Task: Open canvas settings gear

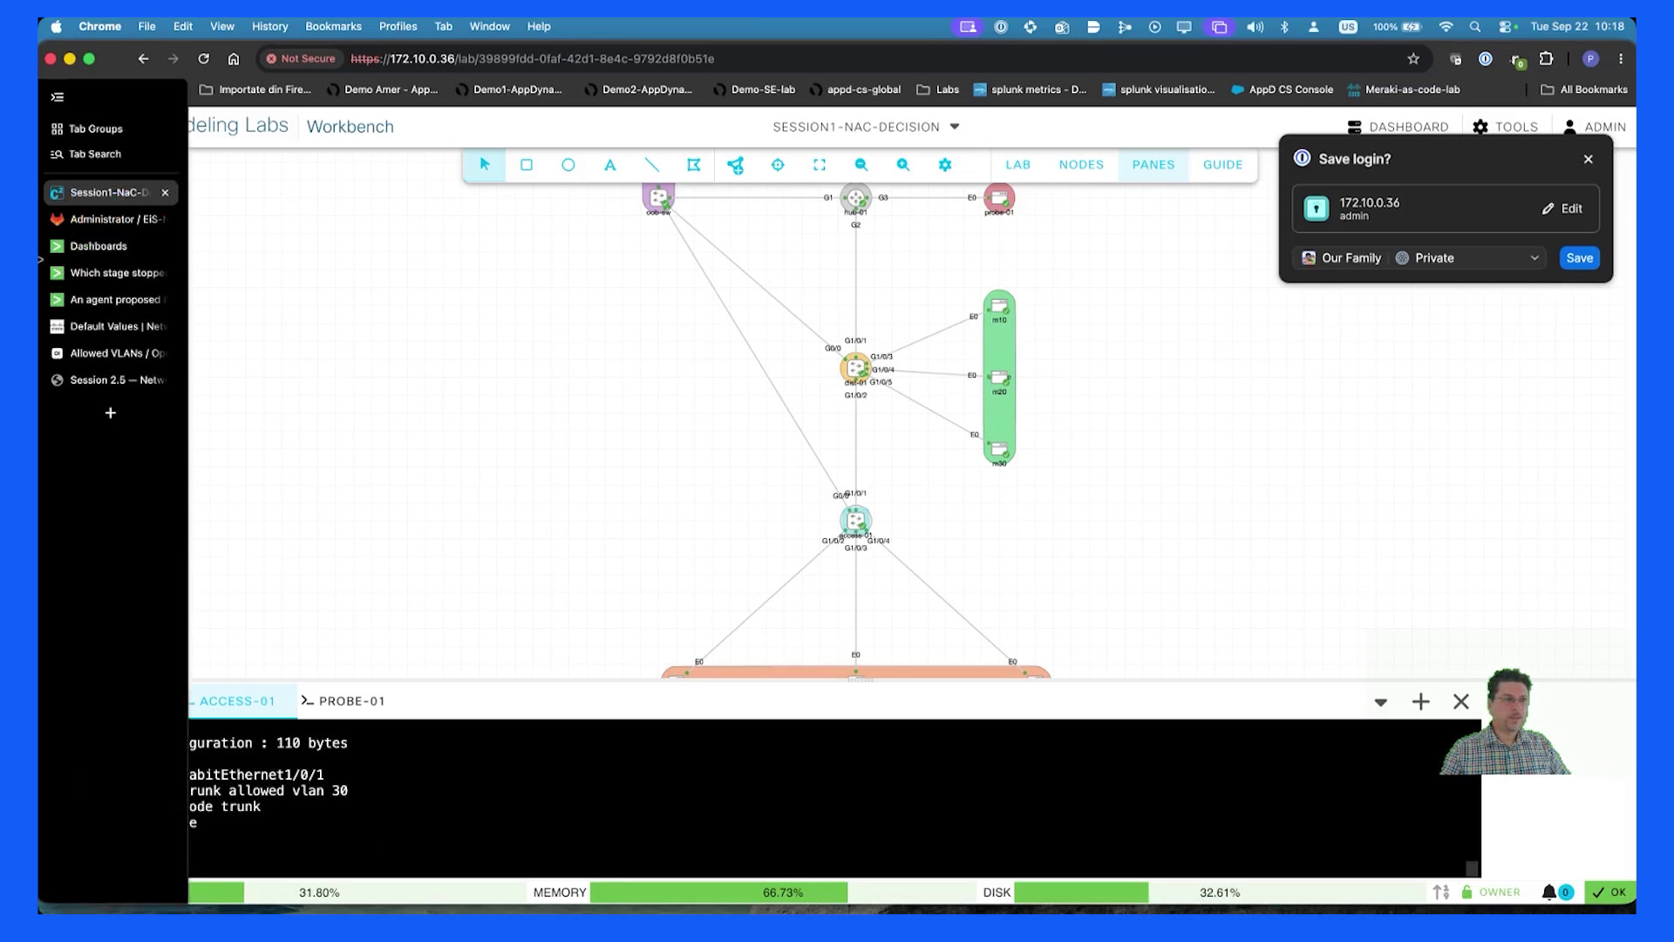Action: pos(945,165)
